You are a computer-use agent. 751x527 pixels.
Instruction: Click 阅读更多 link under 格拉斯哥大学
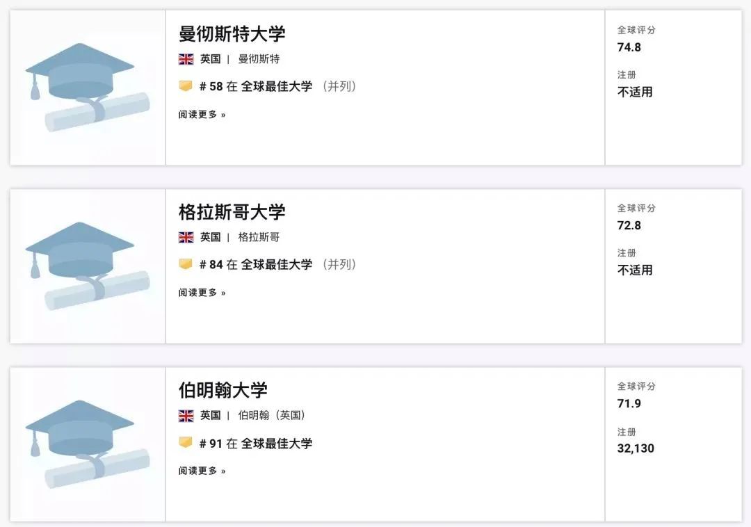[202, 293]
